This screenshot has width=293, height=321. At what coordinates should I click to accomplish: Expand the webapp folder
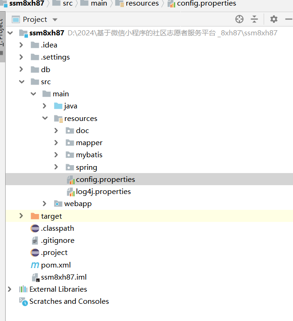(45, 204)
